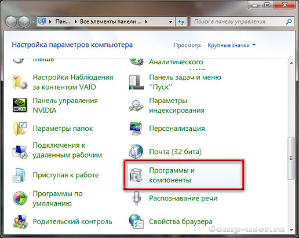This screenshot has width=299, height=238.
Task: Click the refresh button next to address bar
Action: pos(181,21)
